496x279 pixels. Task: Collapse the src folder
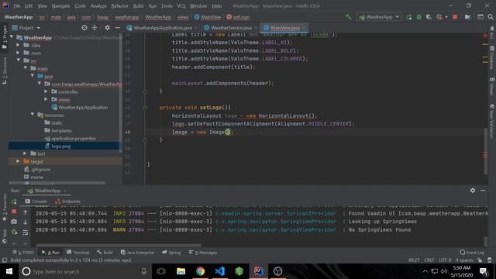click(x=18, y=60)
